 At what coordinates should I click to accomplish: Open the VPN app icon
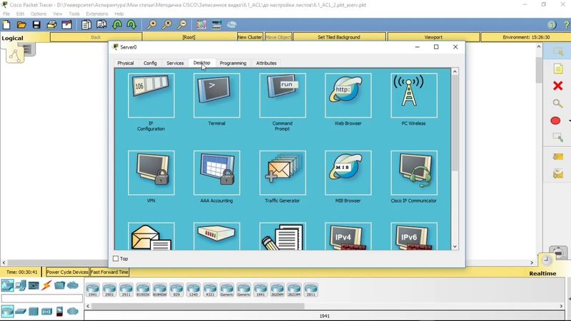point(151,173)
